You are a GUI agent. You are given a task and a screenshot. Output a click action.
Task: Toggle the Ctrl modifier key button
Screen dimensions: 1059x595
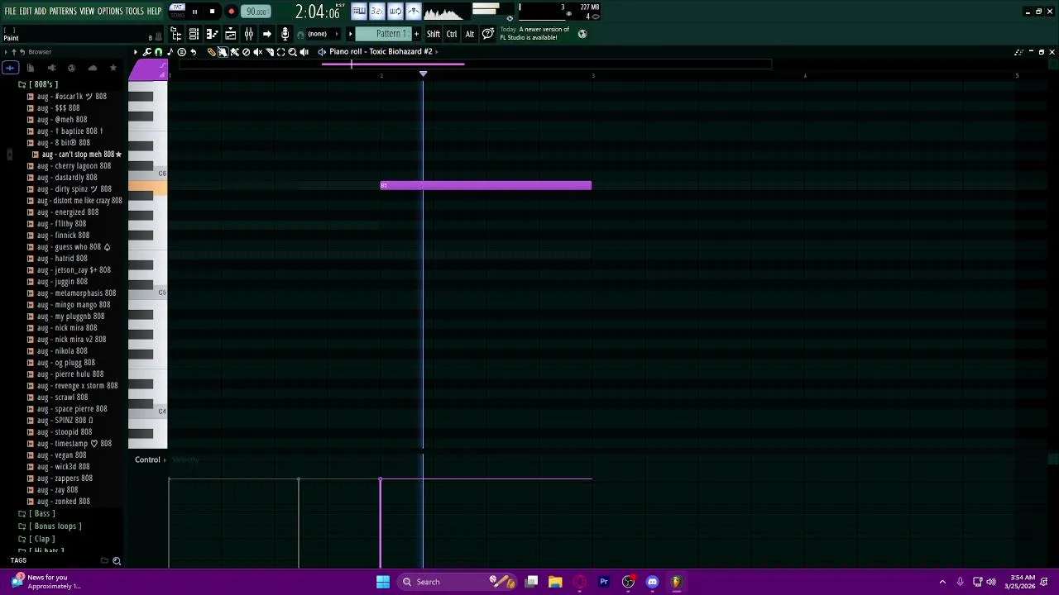452,34
